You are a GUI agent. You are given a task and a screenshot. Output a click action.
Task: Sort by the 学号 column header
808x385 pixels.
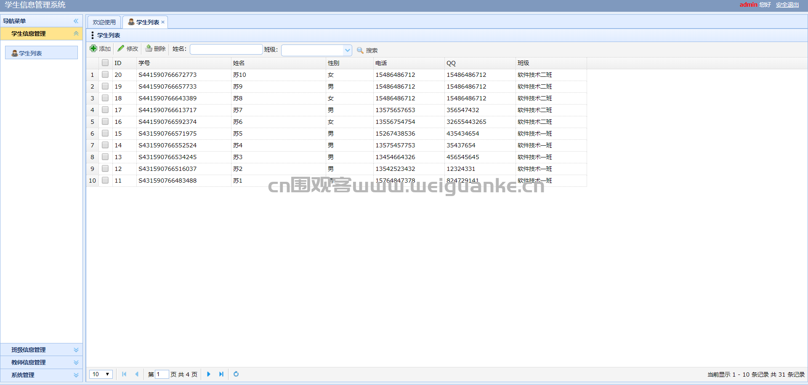(x=183, y=63)
